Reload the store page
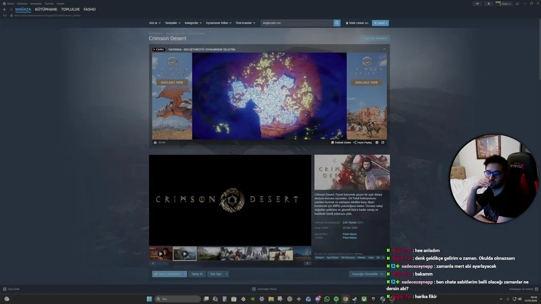 [5, 15]
